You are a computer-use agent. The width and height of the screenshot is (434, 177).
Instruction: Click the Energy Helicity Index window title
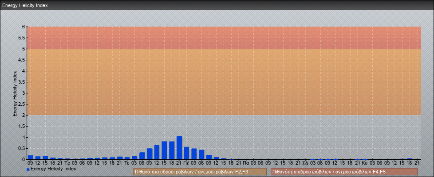[x=25, y=6]
